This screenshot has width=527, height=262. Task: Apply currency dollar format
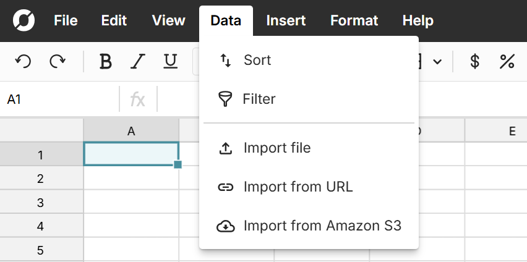(474, 61)
